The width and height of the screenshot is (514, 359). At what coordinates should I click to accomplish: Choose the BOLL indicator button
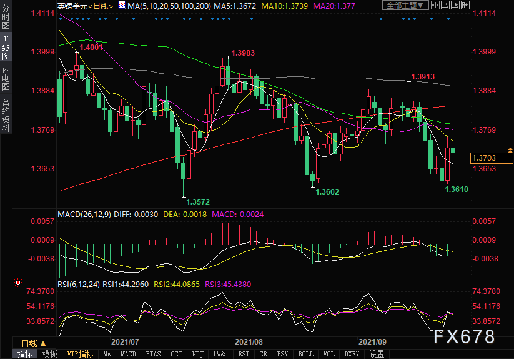point(306,355)
